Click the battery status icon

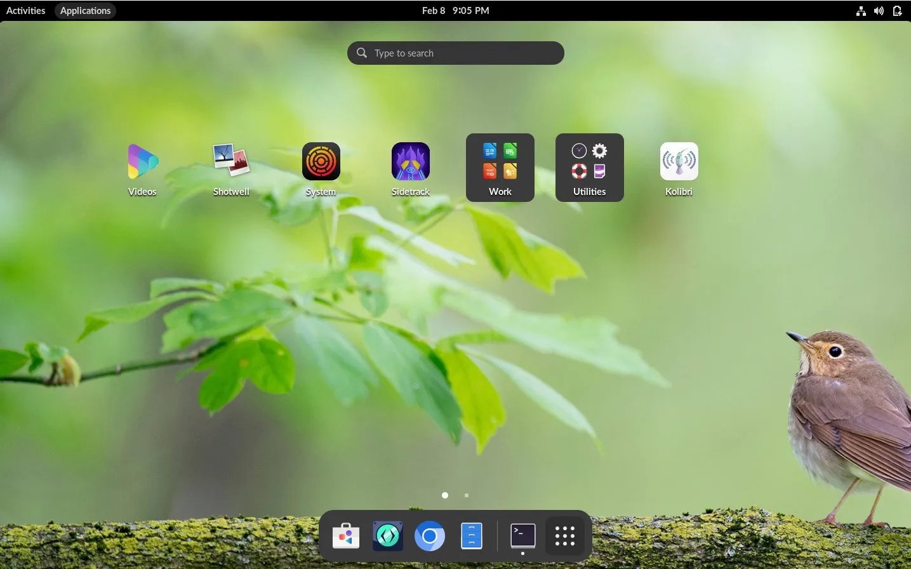click(897, 10)
